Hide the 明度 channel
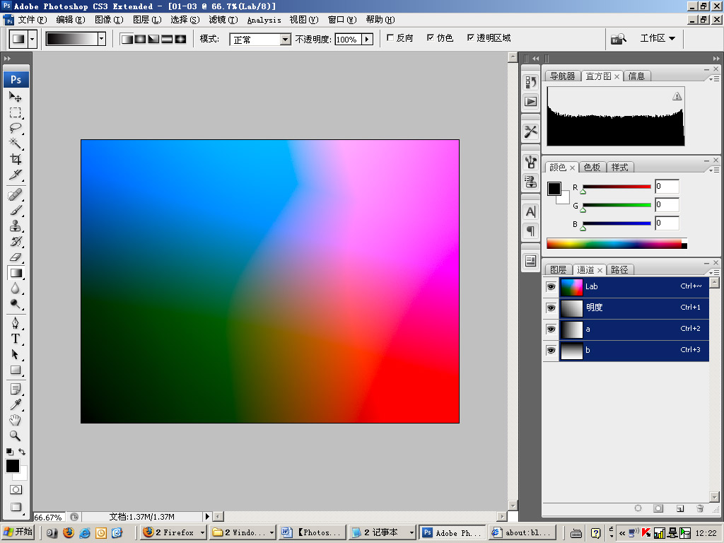This screenshot has width=724, height=543. pyautogui.click(x=551, y=308)
